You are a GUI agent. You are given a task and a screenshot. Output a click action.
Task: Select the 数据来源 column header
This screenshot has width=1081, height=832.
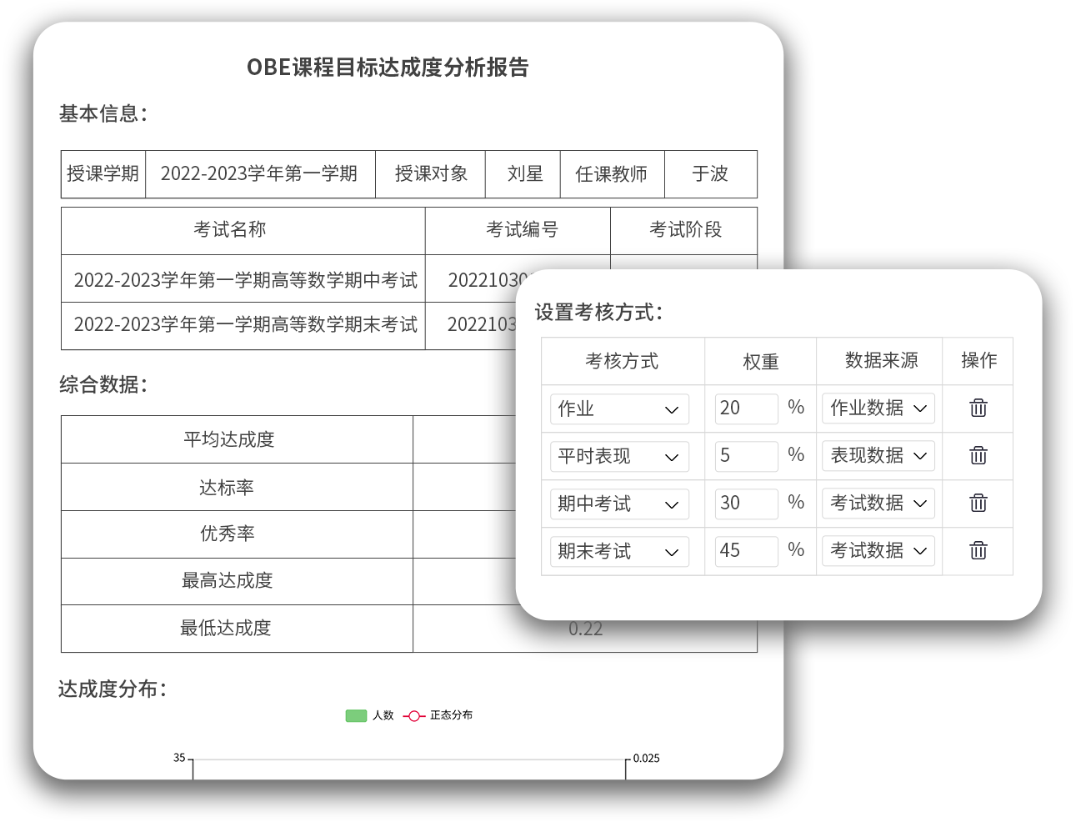point(881,360)
